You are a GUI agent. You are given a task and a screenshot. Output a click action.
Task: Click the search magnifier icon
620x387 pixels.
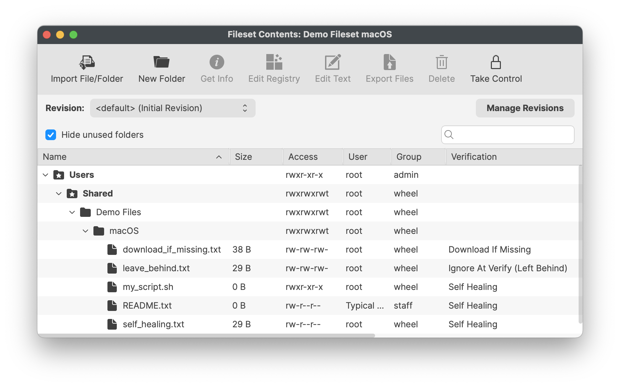(x=449, y=134)
